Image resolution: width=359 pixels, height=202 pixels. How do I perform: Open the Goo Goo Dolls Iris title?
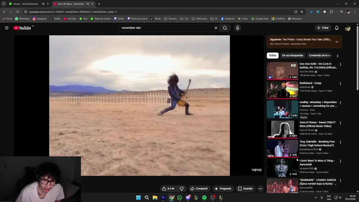coord(318,66)
